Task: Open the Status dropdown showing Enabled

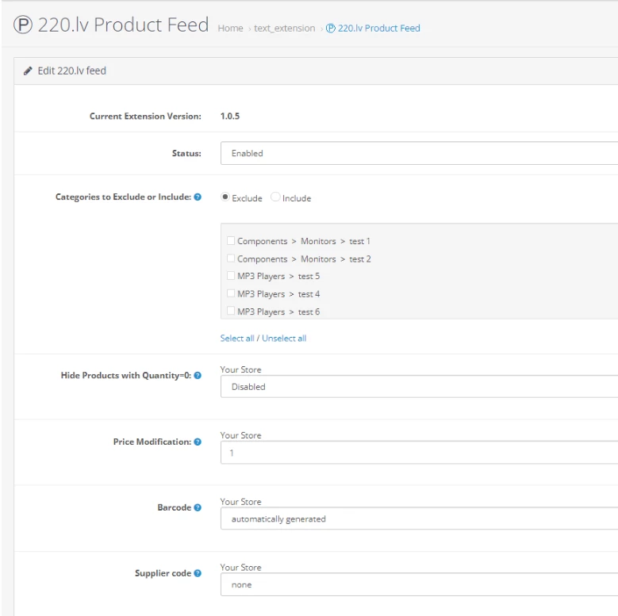Action: click(x=419, y=153)
